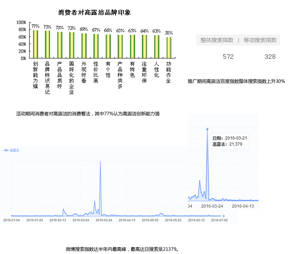Image resolution: width=297 pixels, height=254 pixels.
Task: Click the 创新能力强 category label
Action: (35, 75)
